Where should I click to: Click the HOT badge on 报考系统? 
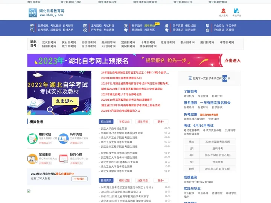[157, 24]
